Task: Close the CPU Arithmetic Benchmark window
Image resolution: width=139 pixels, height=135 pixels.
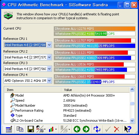Action: tap(134, 5)
